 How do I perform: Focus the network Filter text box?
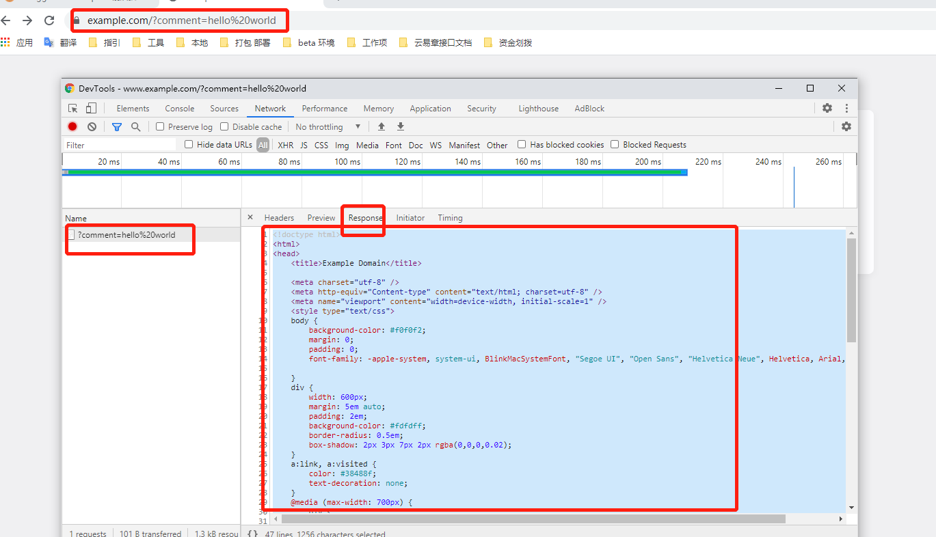tap(120, 145)
